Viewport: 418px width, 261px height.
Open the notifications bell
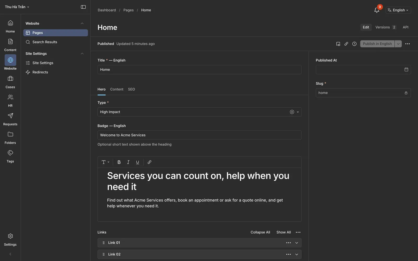[x=376, y=10]
